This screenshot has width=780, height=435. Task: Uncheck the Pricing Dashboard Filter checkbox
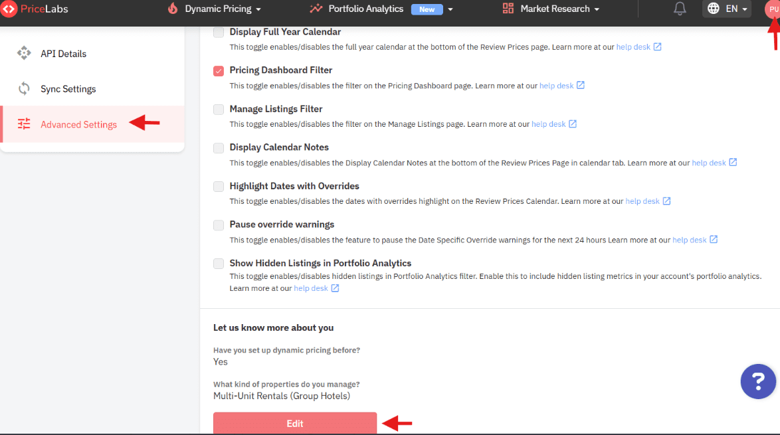(x=219, y=70)
